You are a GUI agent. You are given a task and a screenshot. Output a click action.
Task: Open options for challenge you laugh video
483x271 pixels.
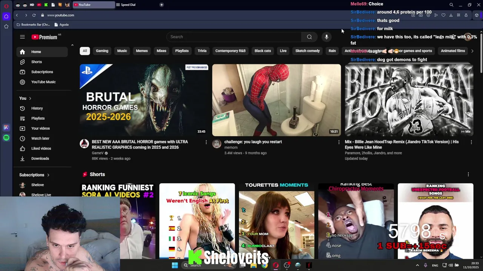pyautogui.click(x=338, y=142)
